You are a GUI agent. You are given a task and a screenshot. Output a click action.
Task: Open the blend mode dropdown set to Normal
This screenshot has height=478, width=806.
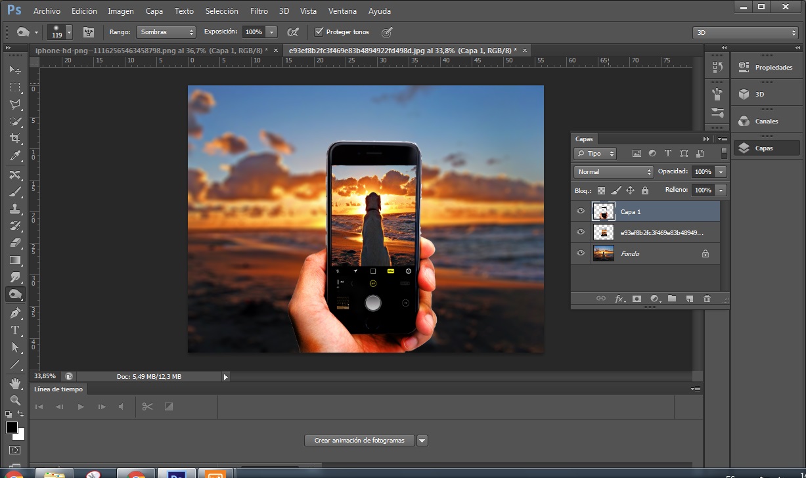tap(613, 171)
